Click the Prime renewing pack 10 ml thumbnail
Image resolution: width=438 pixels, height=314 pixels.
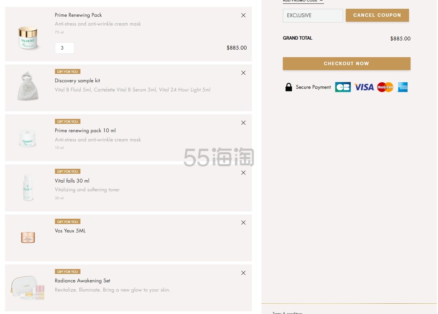[28, 138]
